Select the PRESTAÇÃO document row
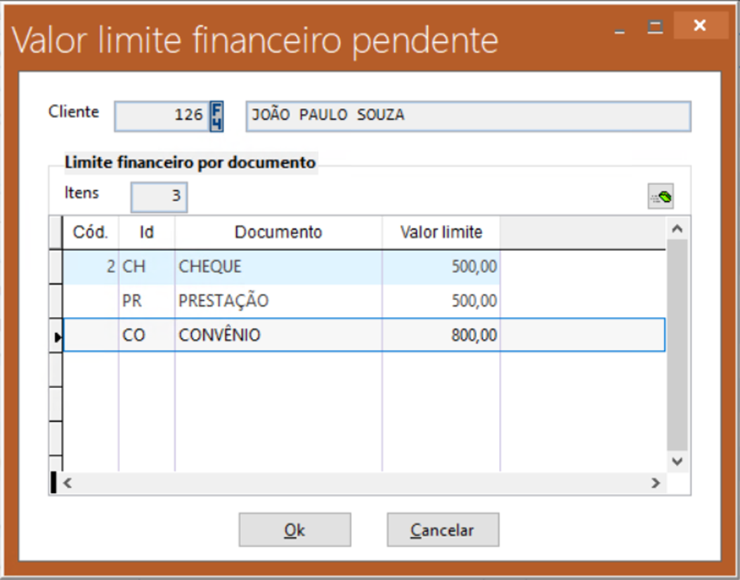This screenshot has width=740, height=580. click(x=278, y=302)
